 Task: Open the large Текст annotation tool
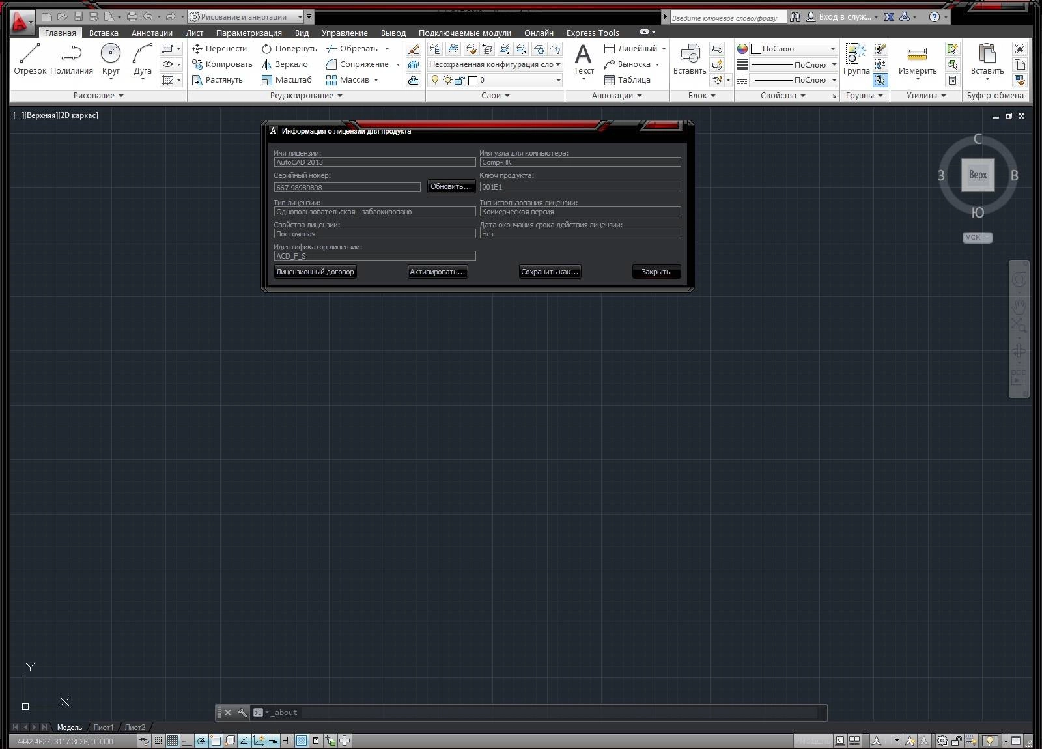pos(584,61)
